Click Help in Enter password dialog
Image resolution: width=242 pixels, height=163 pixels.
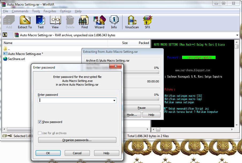(x=106, y=153)
